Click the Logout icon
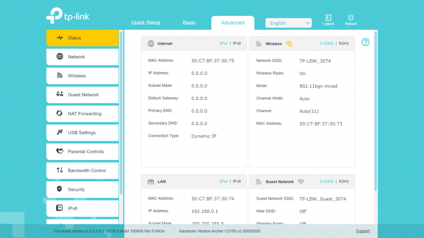The image size is (424, 238). [x=328, y=18]
